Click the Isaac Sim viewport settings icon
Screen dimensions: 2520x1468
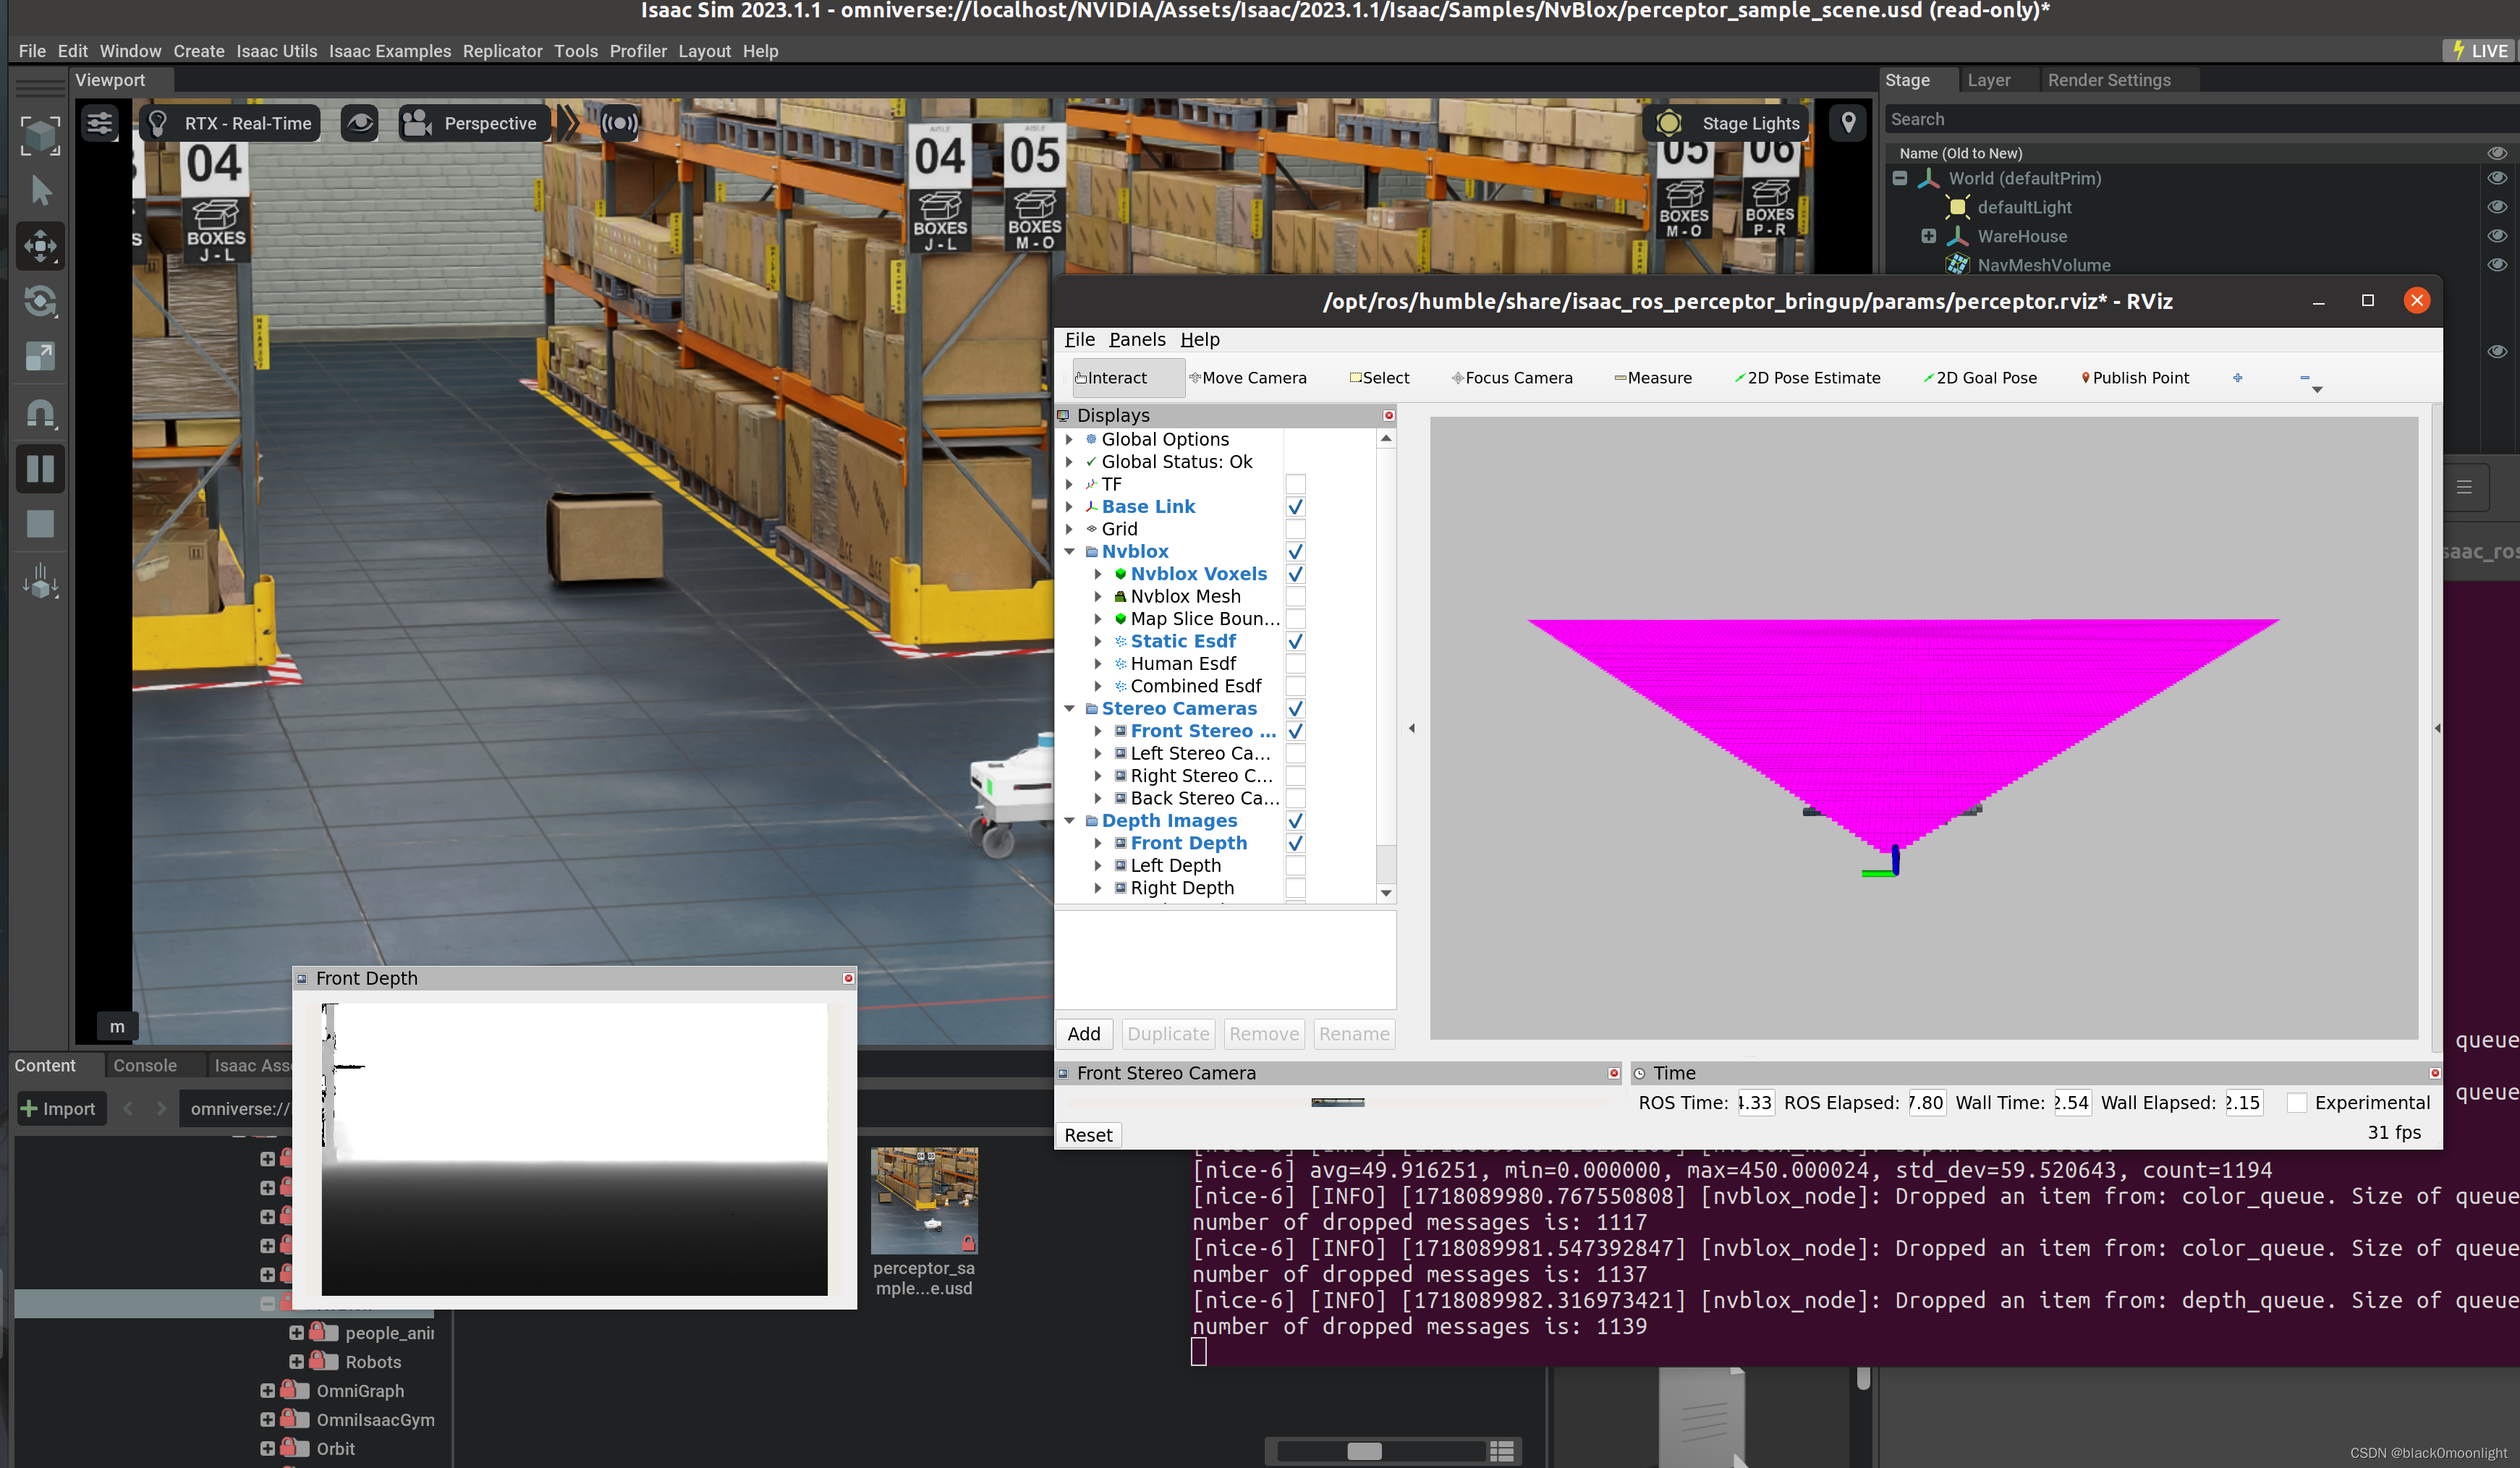100,123
